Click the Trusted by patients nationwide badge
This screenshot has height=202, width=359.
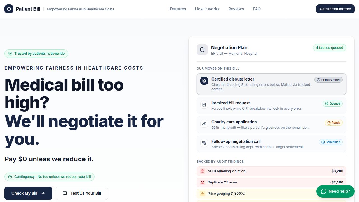36,54
